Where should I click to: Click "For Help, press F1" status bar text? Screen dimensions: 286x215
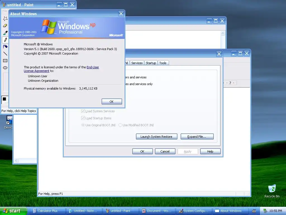pos(51,194)
